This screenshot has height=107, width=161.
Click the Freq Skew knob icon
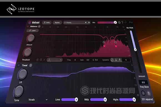pos(143,93)
